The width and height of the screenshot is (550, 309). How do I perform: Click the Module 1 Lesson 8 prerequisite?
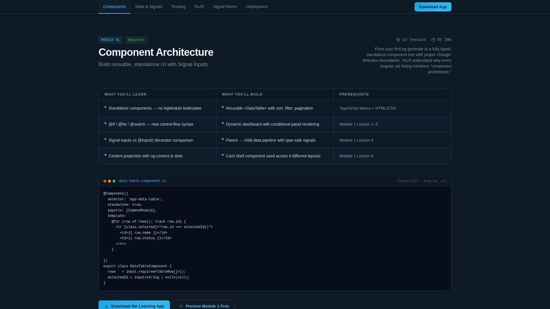tap(356, 156)
